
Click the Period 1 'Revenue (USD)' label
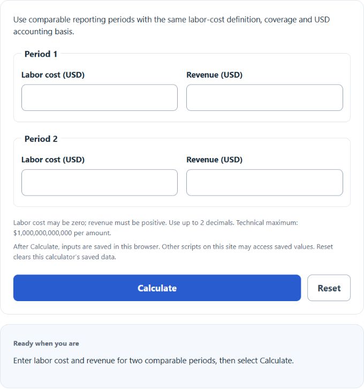tap(214, 75)
